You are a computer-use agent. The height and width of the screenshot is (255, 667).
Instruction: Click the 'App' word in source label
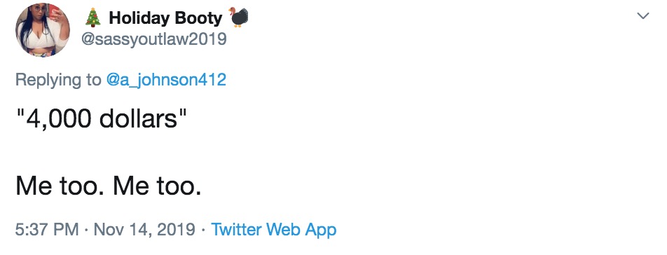click(x=322, y=230)
